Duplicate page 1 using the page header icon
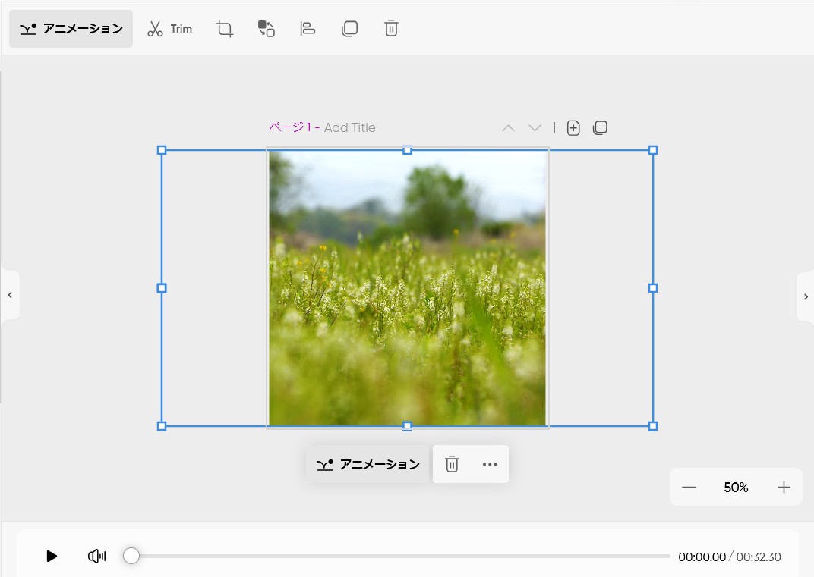The width and height of the screenshot is (814, 577). coord(600,128)
